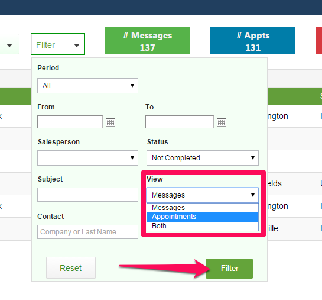Open the Period dropdown showing All

[x=87, y=86]
